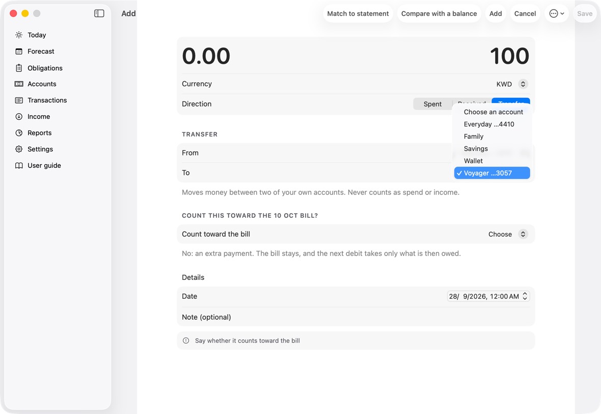Click Match to statement button

[x=358, y=13]
